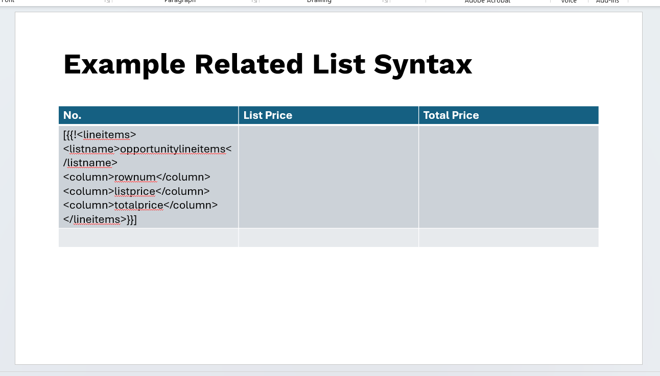Screen dimensions: 660x376
Task: Place cursor in the word 'totalprice'
Action: [138, 205]
